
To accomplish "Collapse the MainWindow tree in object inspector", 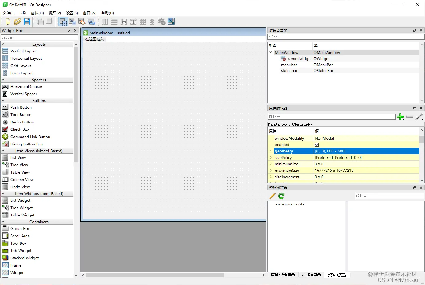I will 271,52.
